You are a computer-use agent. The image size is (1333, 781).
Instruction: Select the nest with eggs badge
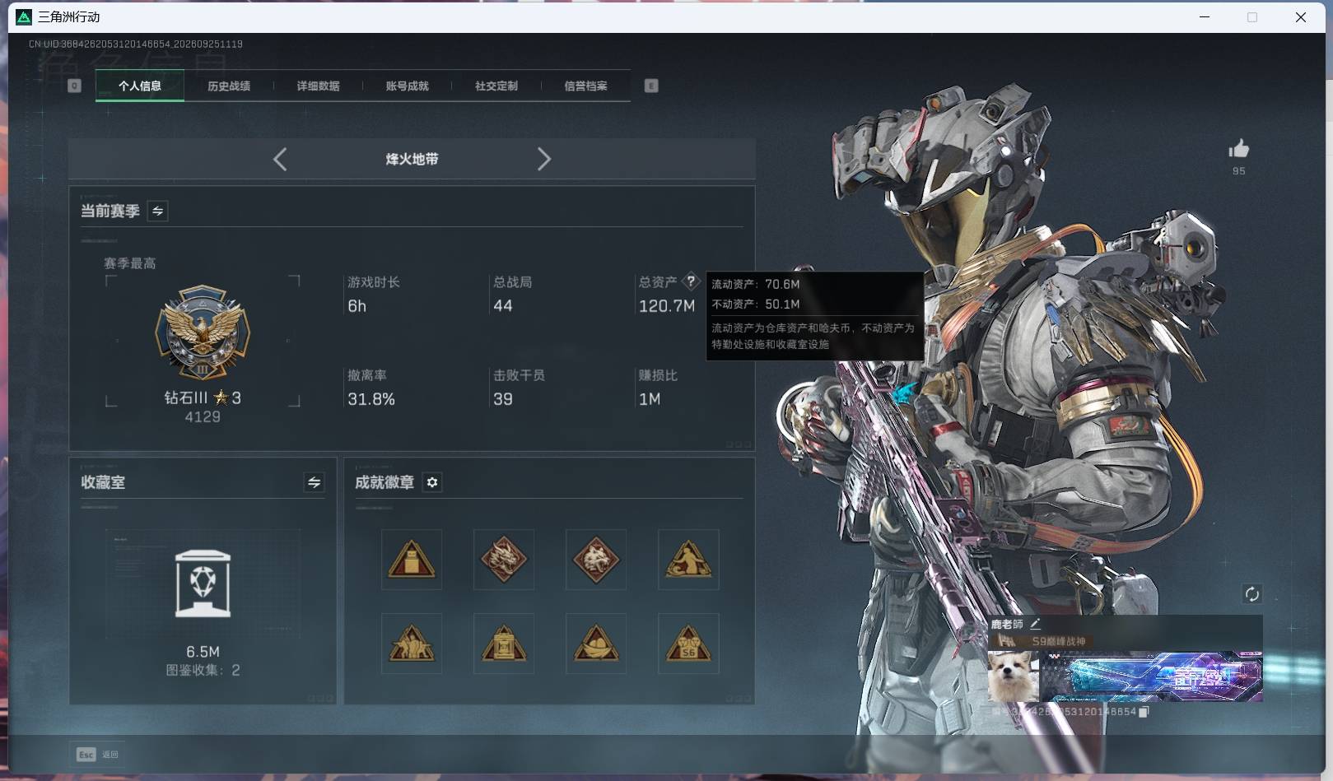tap(596, 644)
